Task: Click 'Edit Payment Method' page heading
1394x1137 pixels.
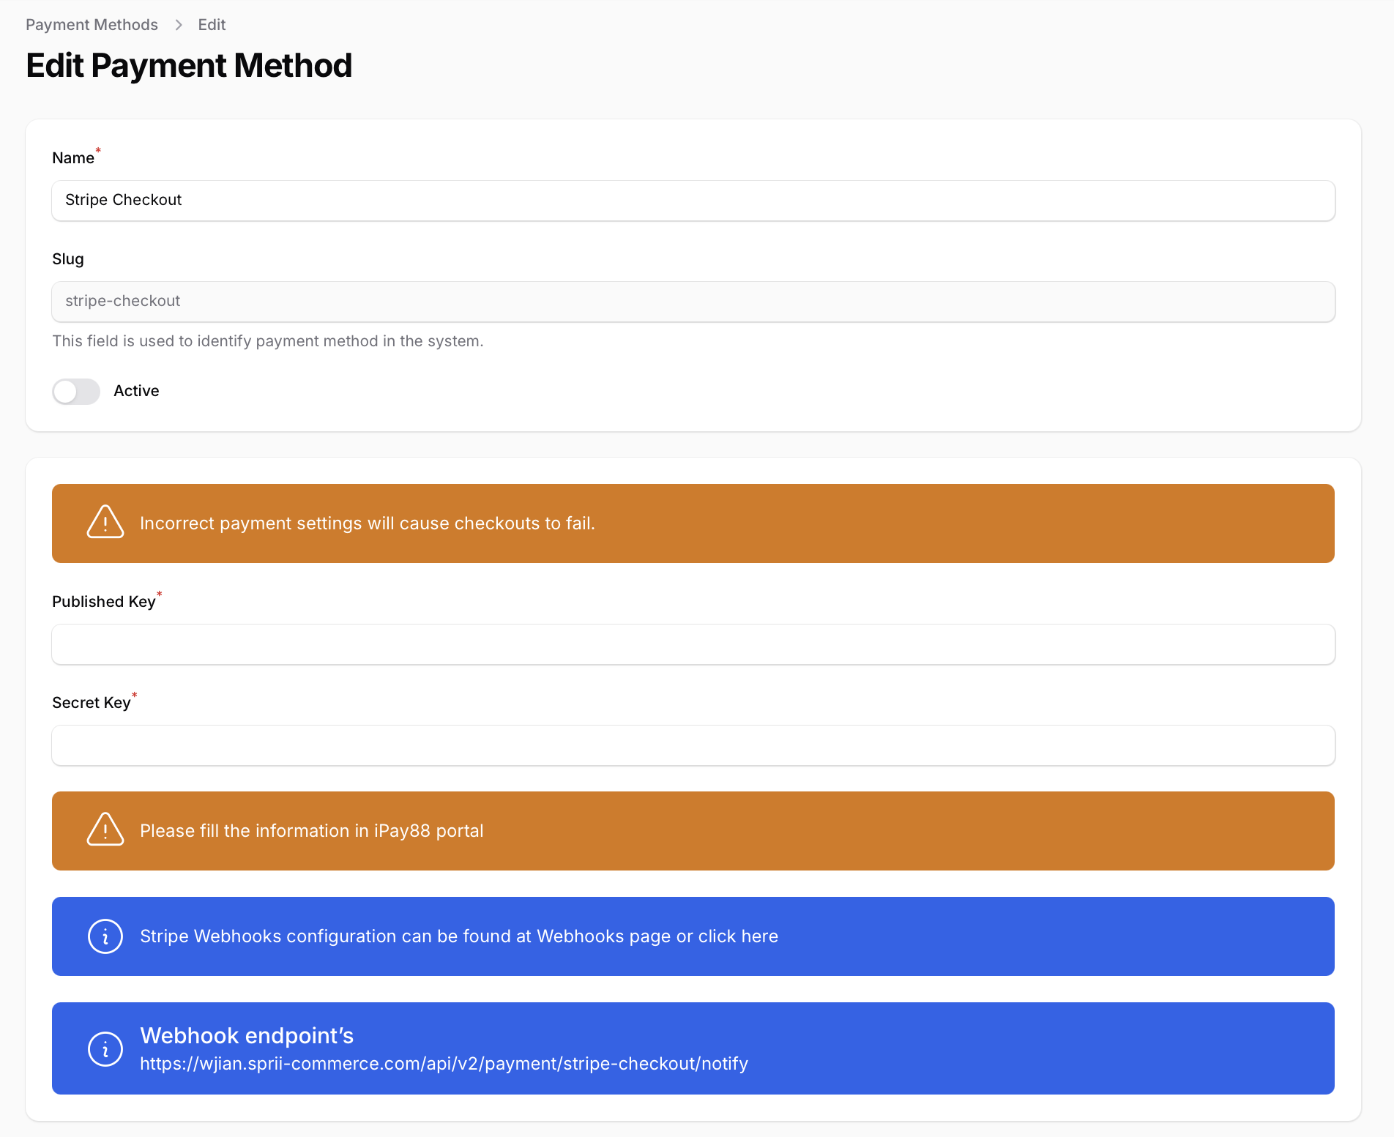Action: (189, 66)
